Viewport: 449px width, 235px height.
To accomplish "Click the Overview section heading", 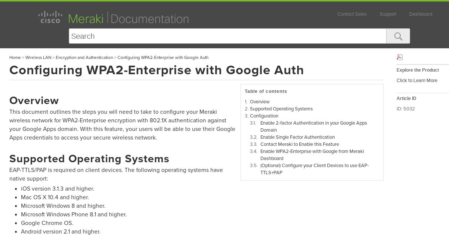I will tap(34, 101).
